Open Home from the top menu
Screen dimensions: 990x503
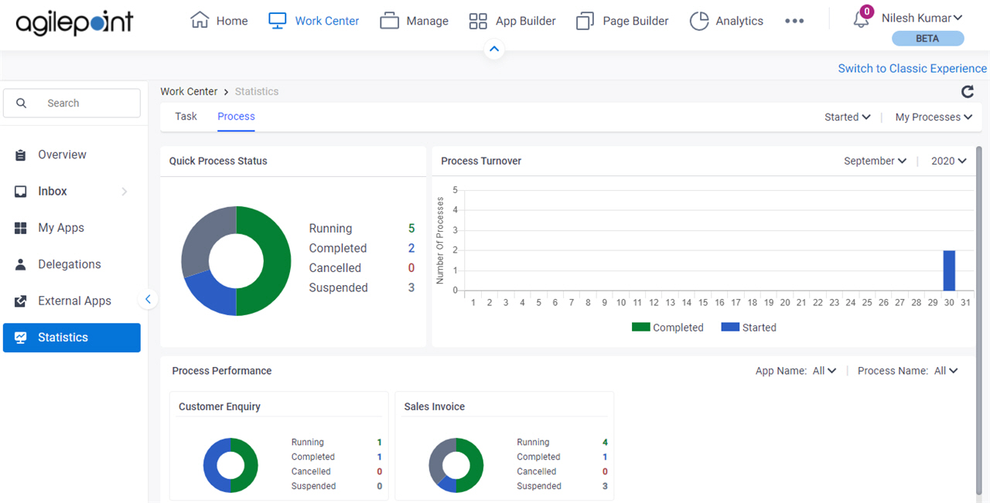pos(232,21)
